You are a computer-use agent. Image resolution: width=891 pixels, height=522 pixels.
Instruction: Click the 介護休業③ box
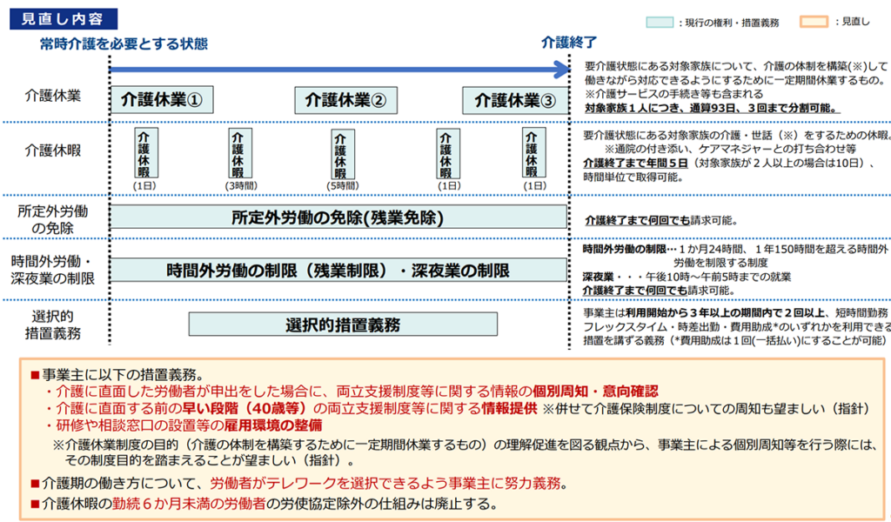click(x=514, y=100)
